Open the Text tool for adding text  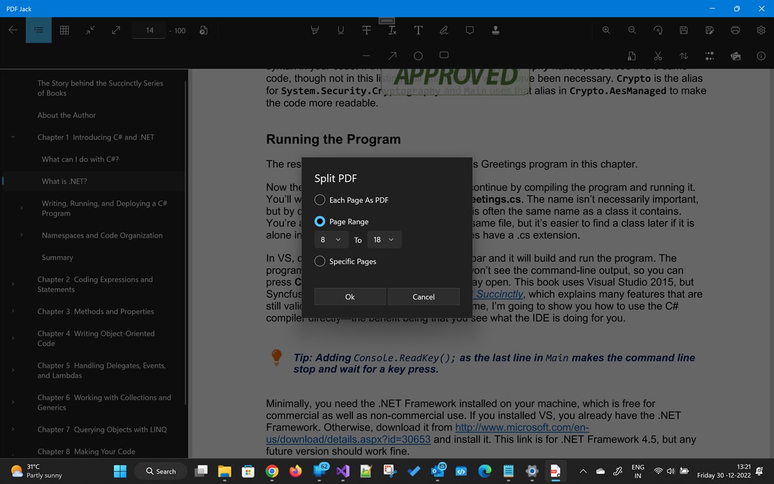[417, 30]
